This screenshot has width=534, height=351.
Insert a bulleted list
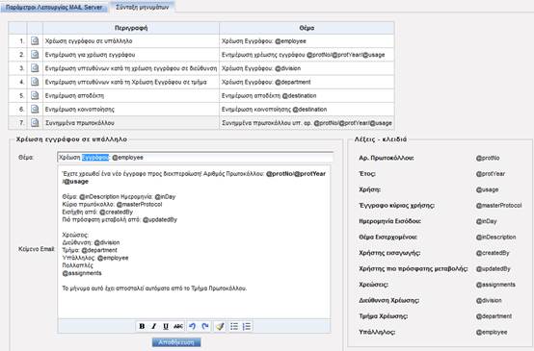(234, 326)
